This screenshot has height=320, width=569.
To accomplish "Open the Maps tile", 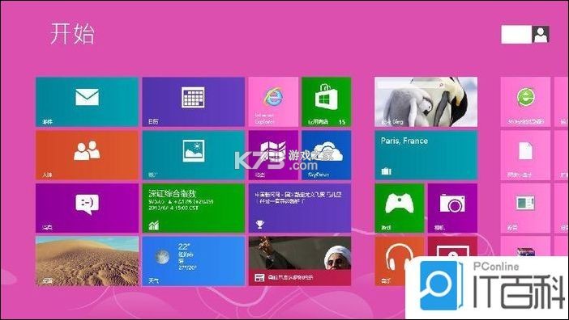I will pyautogui.click(x=273, y=155).
